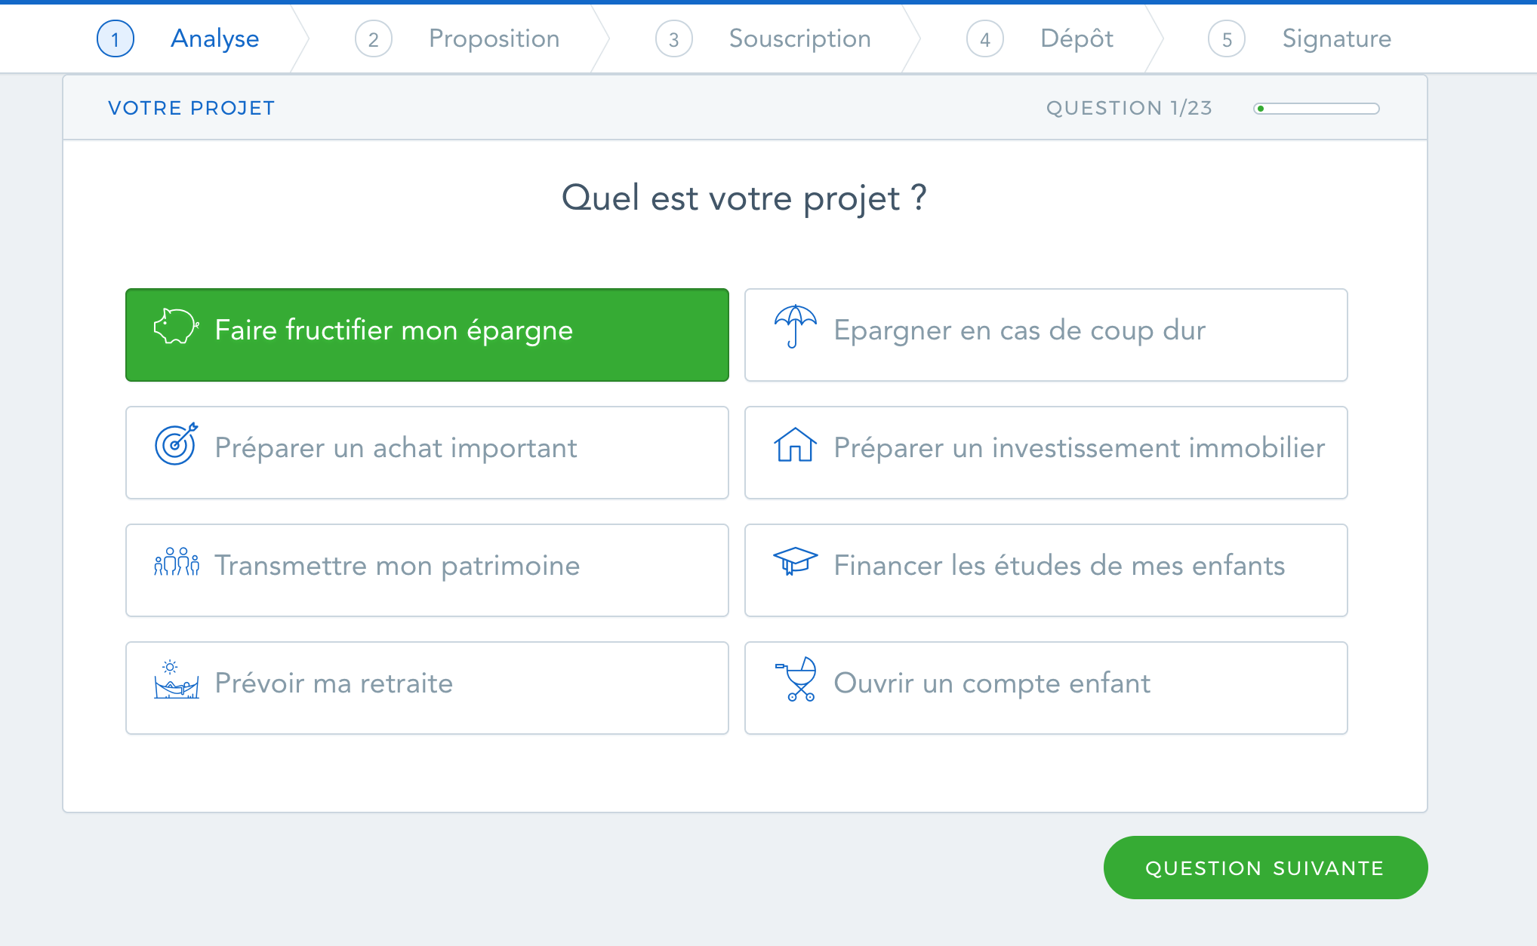Go to the Souscription step tab

[762, 38]
